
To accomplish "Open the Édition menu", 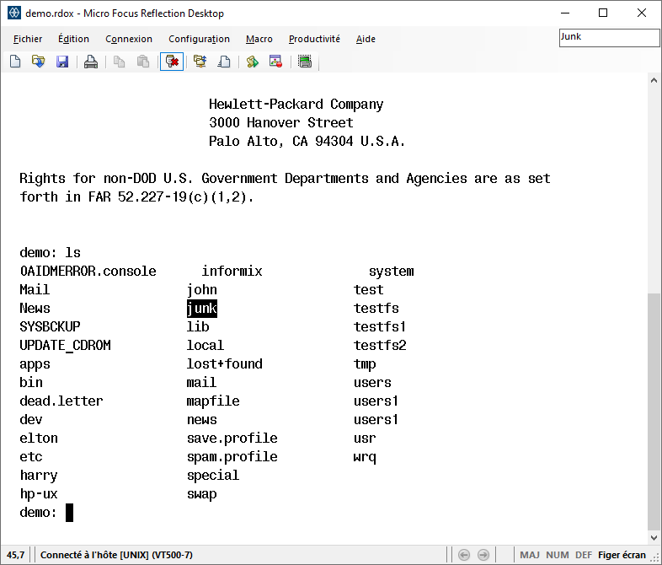I will [73, 39].
